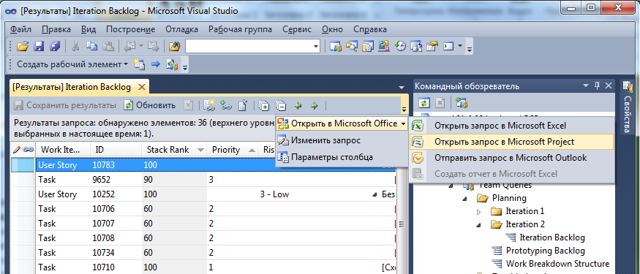The image size is (640, 274).
Task: Click the Cut scissors icon
Action: coord(75,47)
